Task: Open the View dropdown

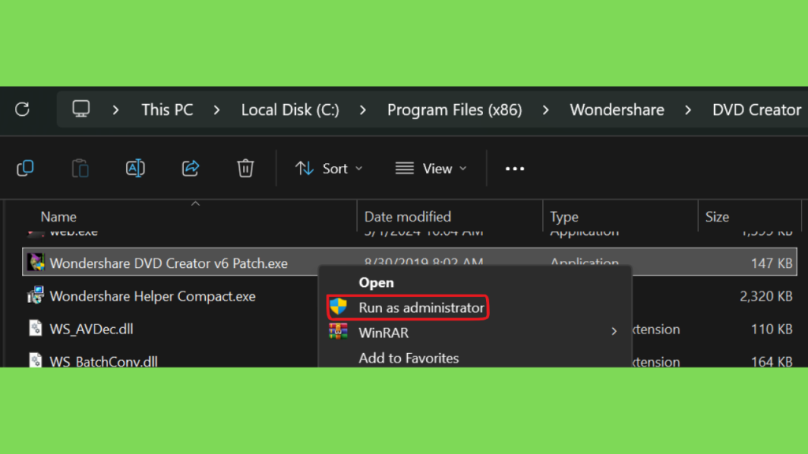Action: 432,169
